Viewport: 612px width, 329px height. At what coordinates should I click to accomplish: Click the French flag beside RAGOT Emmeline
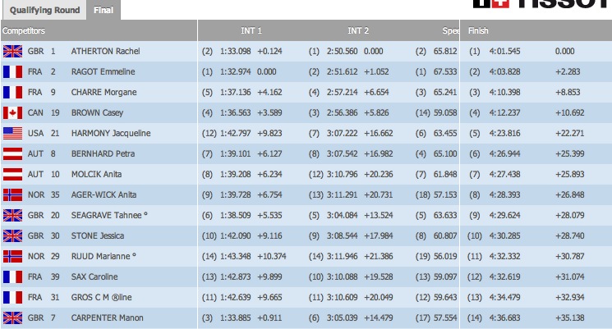[x=13, y=71]
